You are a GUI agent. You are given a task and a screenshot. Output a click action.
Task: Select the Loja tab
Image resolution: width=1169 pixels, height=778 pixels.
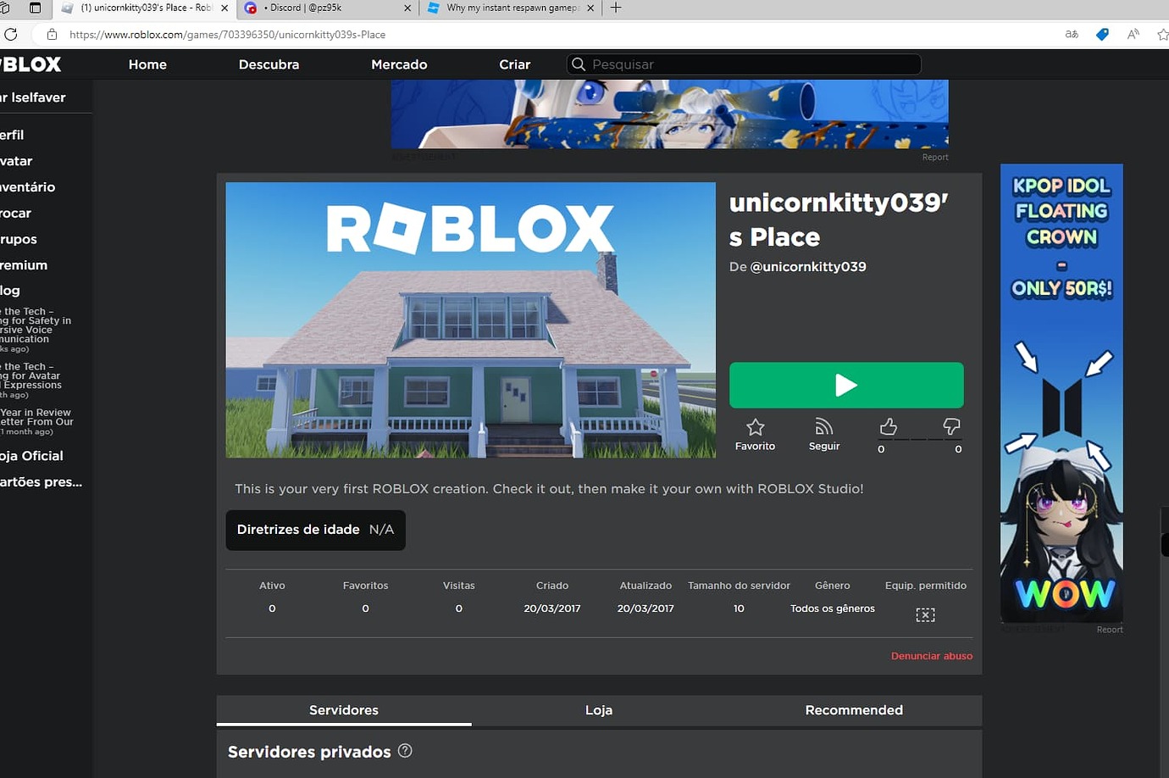(x=599, y=710)
